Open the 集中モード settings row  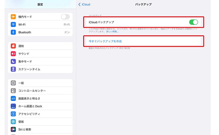[x=40, y=61]
